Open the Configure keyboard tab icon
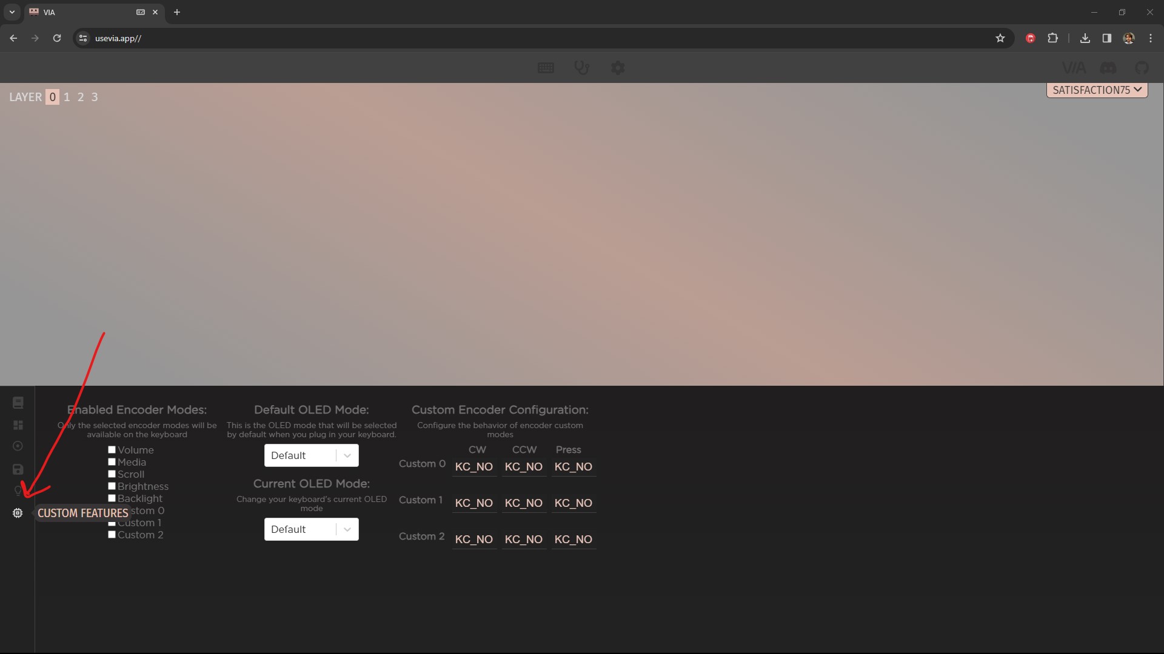 [x=546, y=68]
